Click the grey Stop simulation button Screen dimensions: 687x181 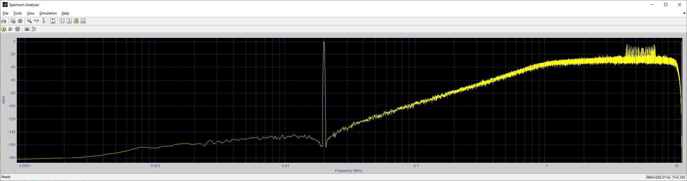18,29
